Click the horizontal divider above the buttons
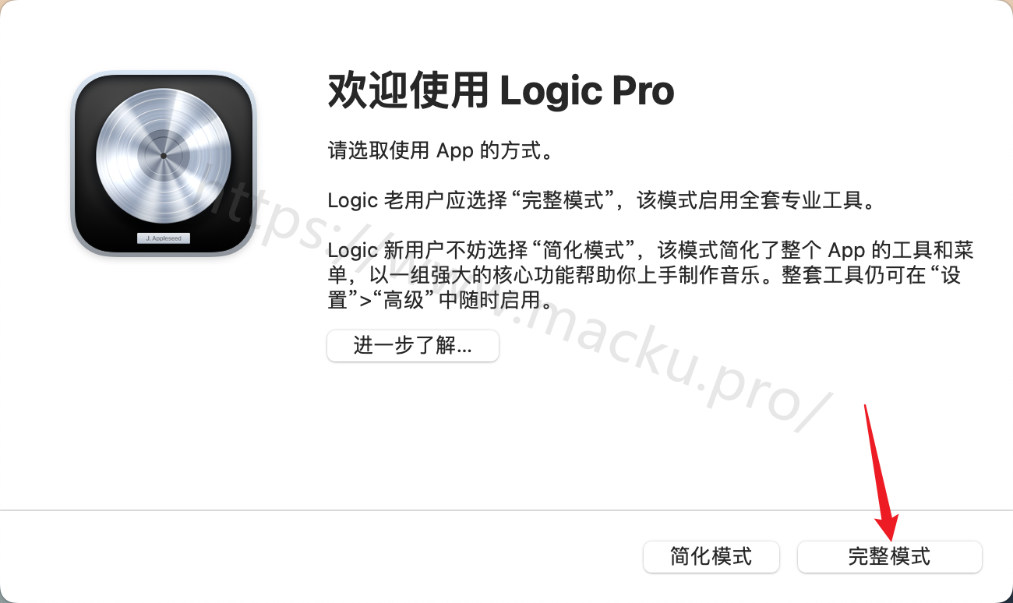1013x603 pixels. (x=507, y=510)
